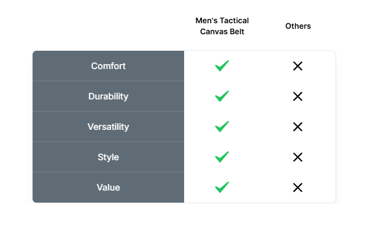Select the Comfort row label
Viewport: 376px width, 227px height.
click(x=108, y=66)
